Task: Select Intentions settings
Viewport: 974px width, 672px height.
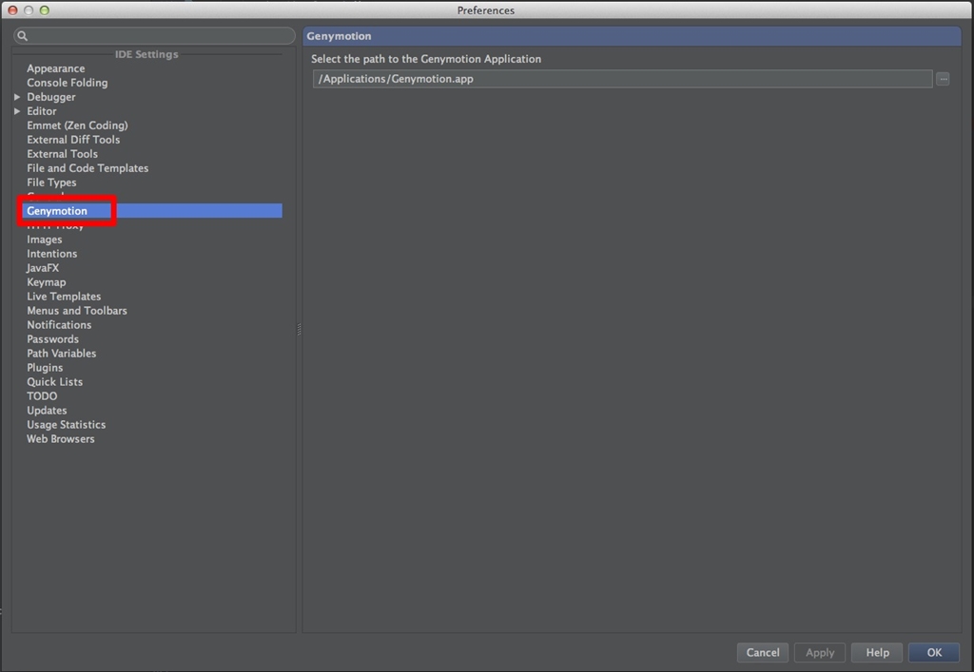Action: point(52,254)
